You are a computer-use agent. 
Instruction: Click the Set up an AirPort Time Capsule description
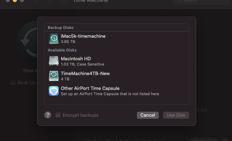tap(110, 94)
